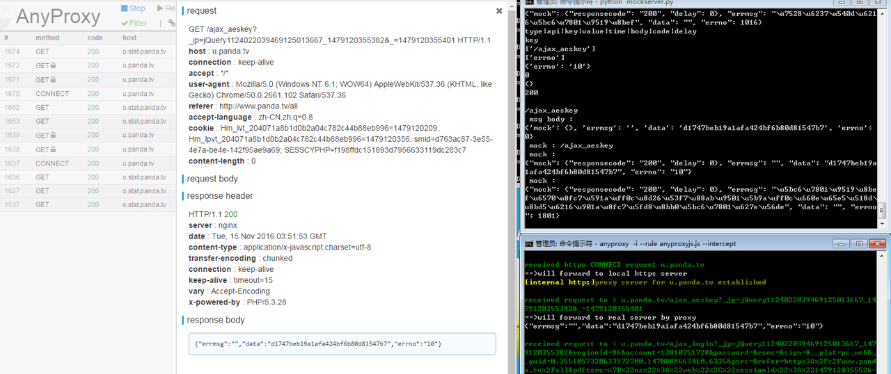Screen dimensions: 891x374
Task: Click '/ajax_aeskey' line in mockserver console
Action: click(551, 111)
